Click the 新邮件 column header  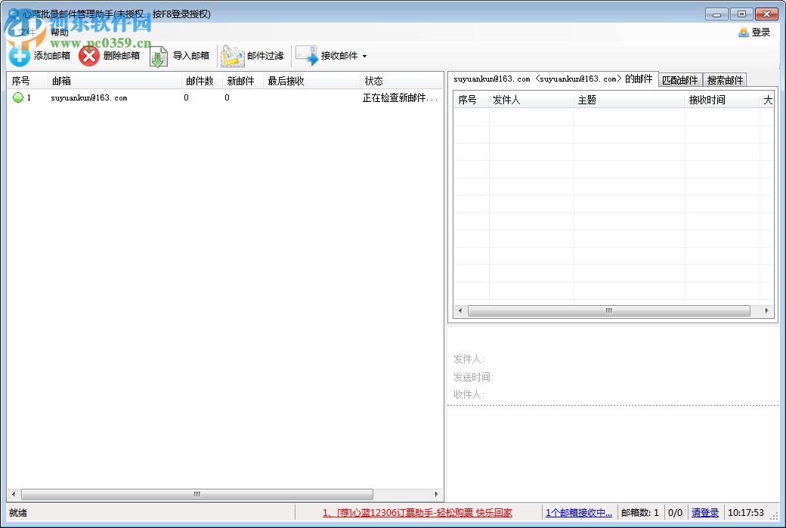pyautogui.click(x=243, y=81)
